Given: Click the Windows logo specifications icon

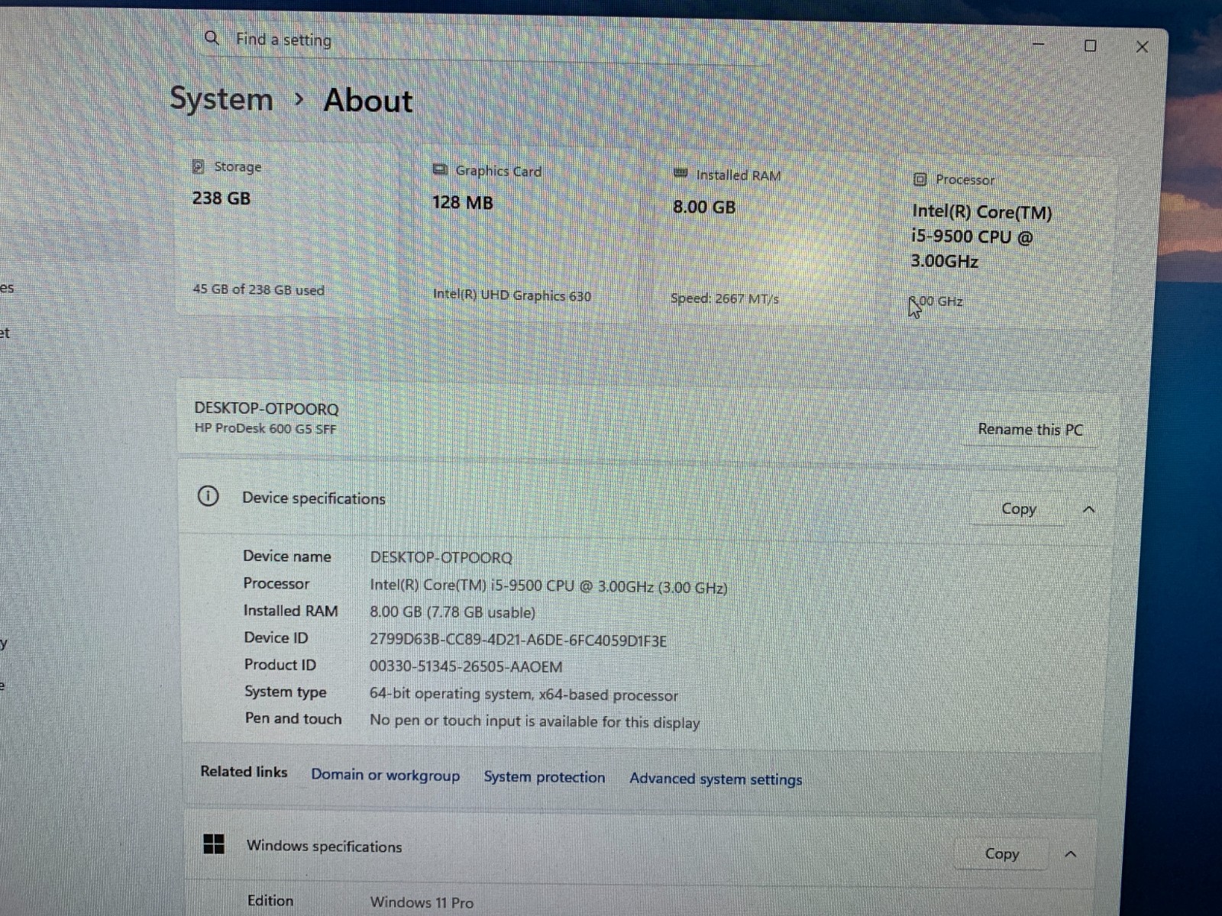Looking at the screenshot, I should click(214, 843).
